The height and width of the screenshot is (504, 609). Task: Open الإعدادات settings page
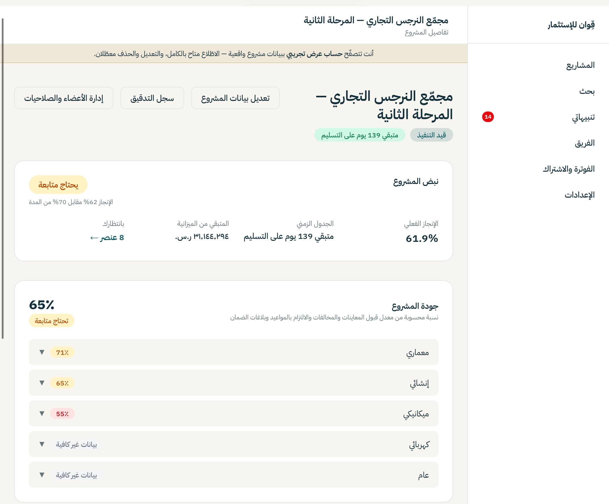(x=579, y=195)
